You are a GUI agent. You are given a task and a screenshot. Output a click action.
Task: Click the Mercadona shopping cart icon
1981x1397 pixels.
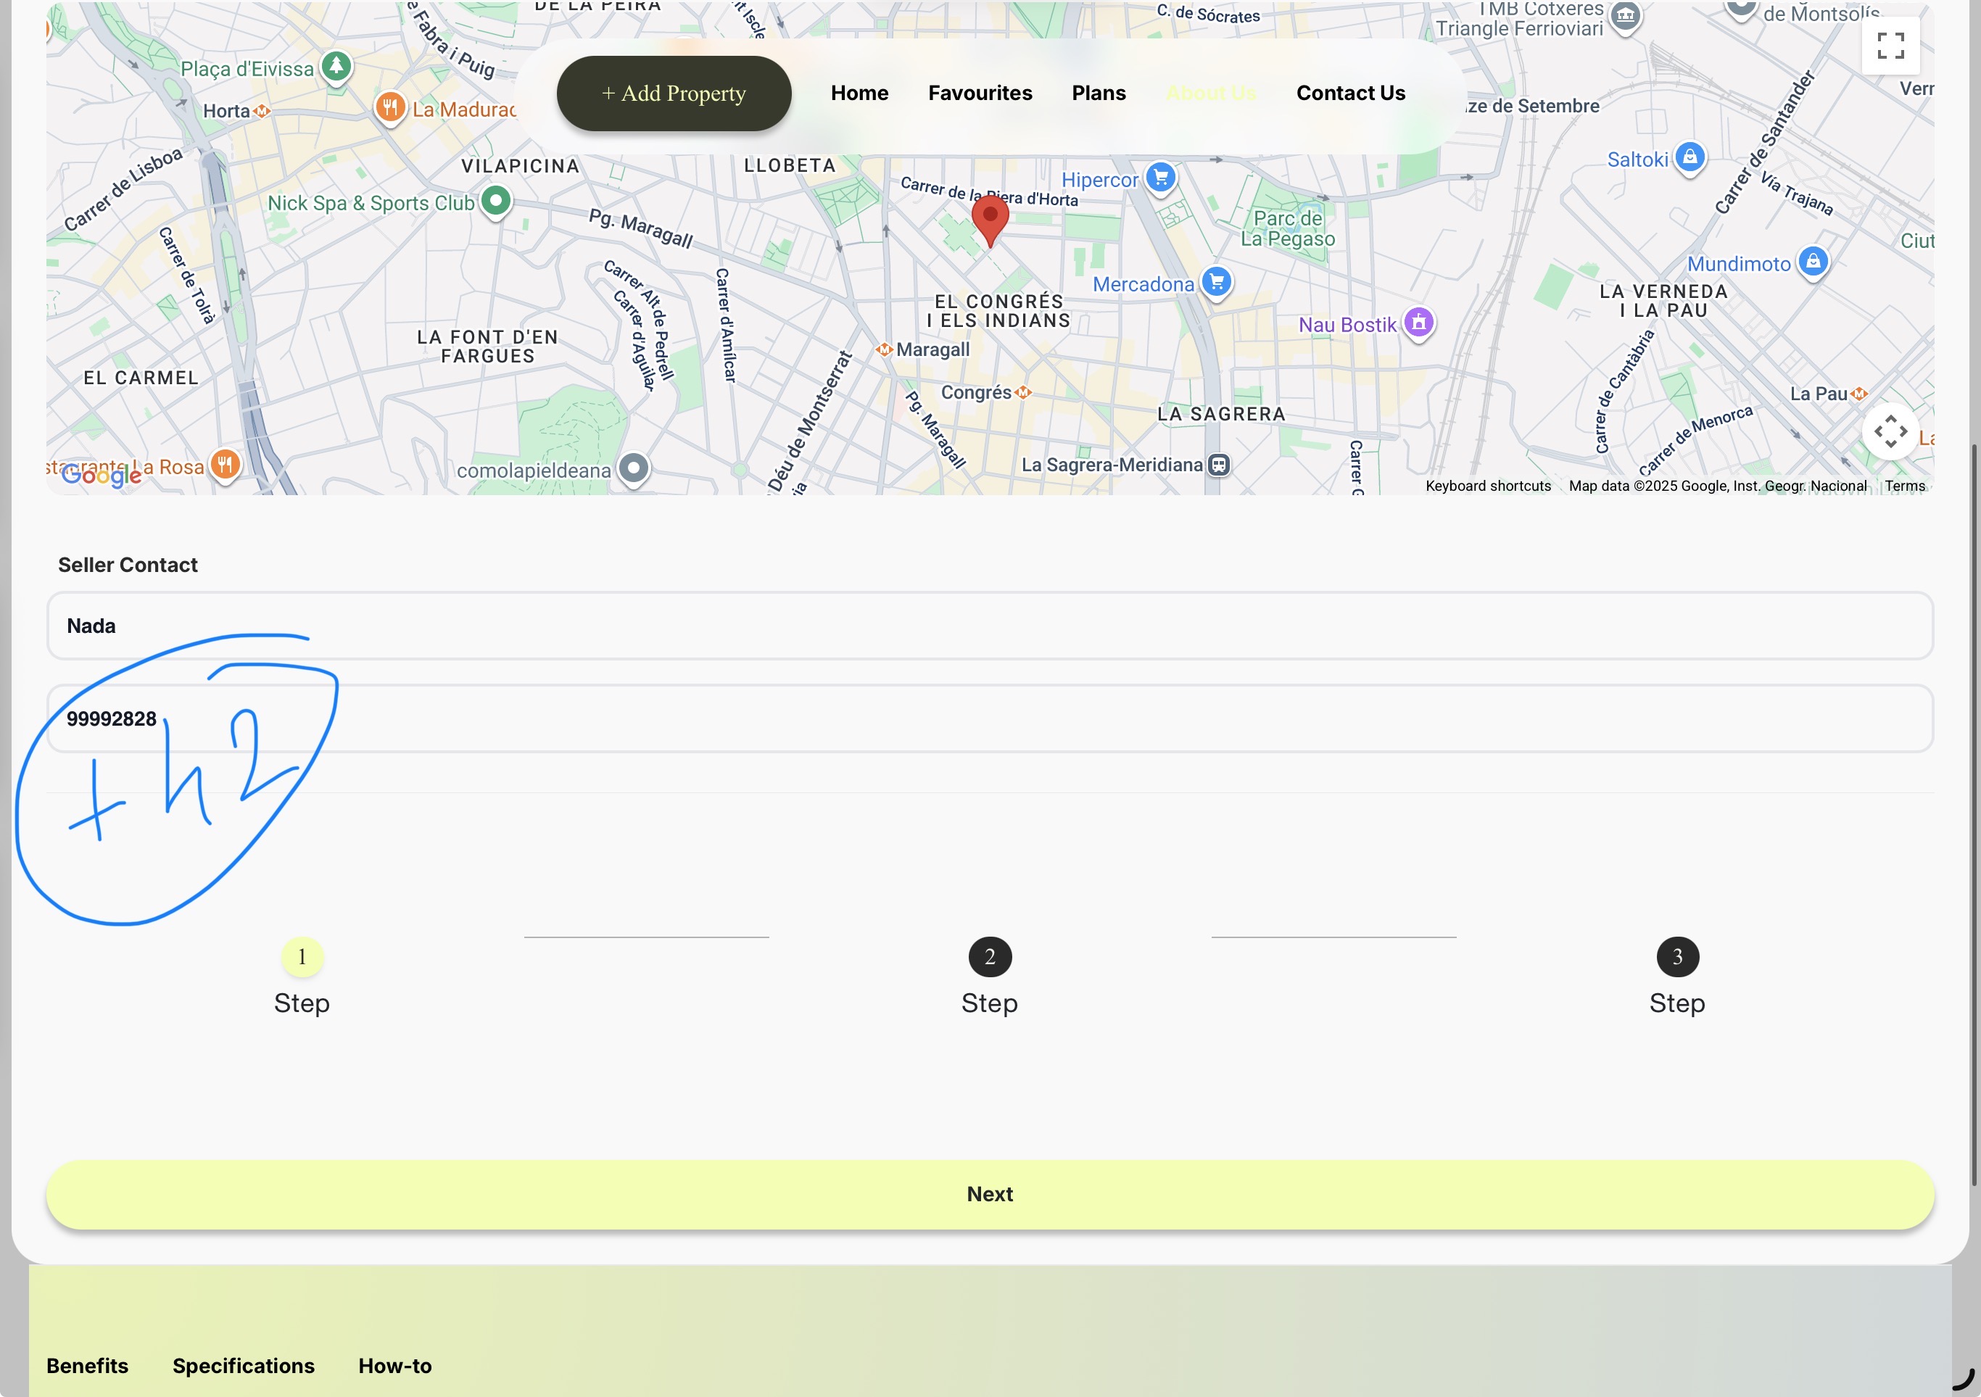tap(1217, 281)
